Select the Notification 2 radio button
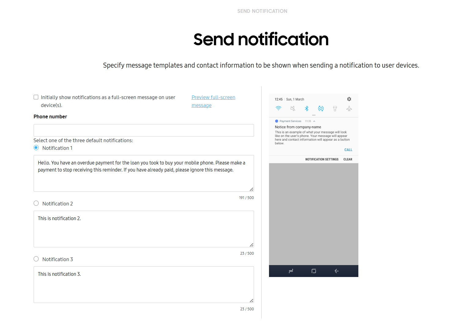This screenshot has height=325, width=452. click(x=36, y=203)
